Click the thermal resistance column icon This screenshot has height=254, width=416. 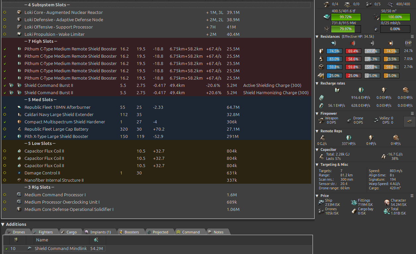(x=353, y=43)
